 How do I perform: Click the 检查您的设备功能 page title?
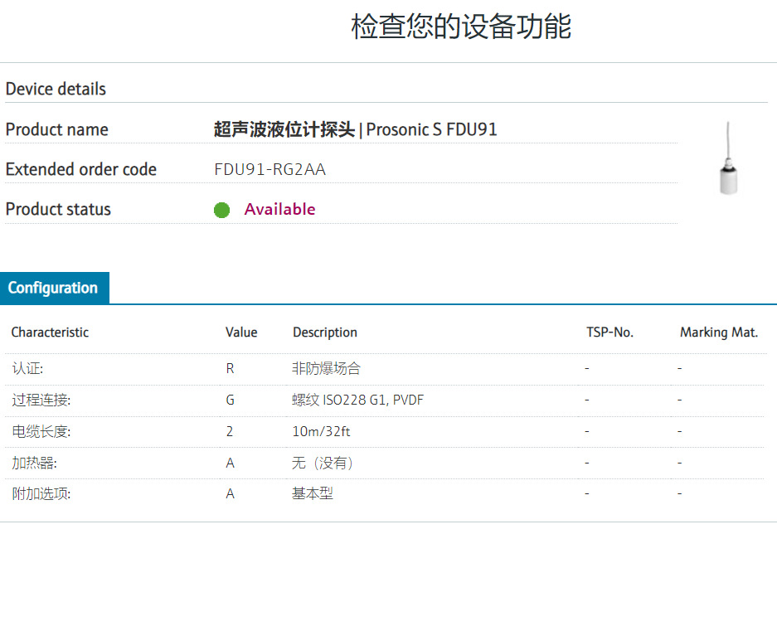pyautogui.click(x=461, y=27)
